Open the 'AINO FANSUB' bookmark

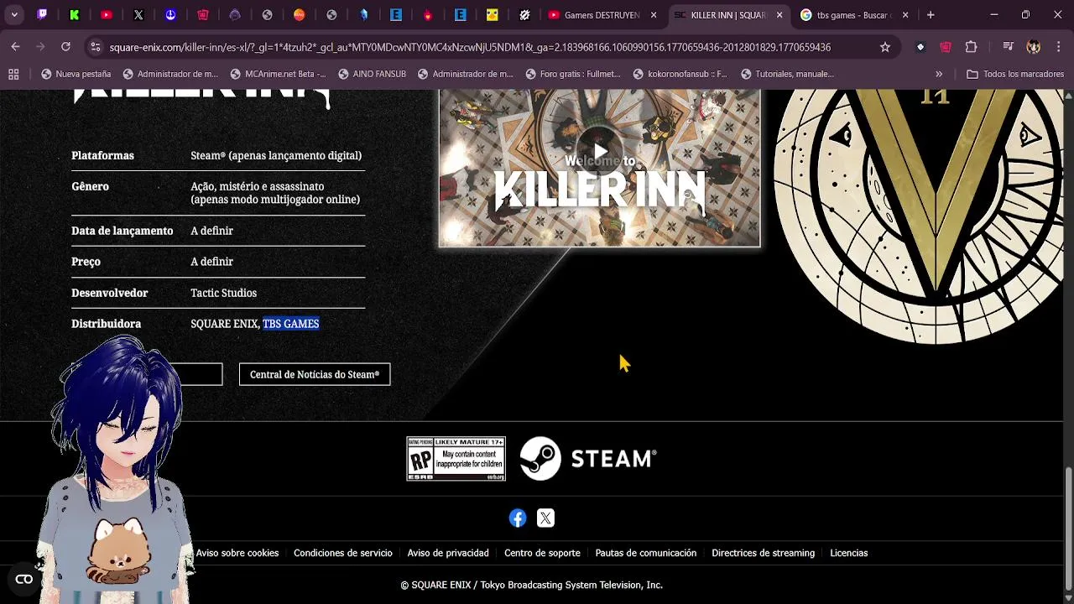click(x=372, y=74)
